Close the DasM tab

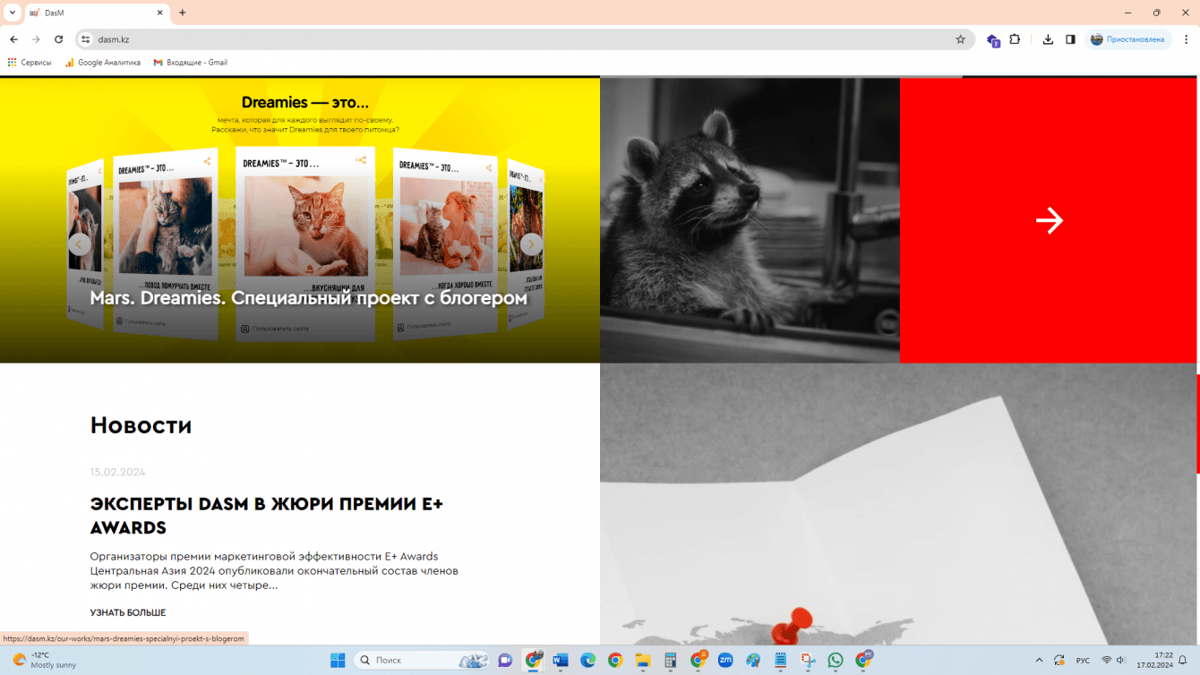tap(160, 13)
